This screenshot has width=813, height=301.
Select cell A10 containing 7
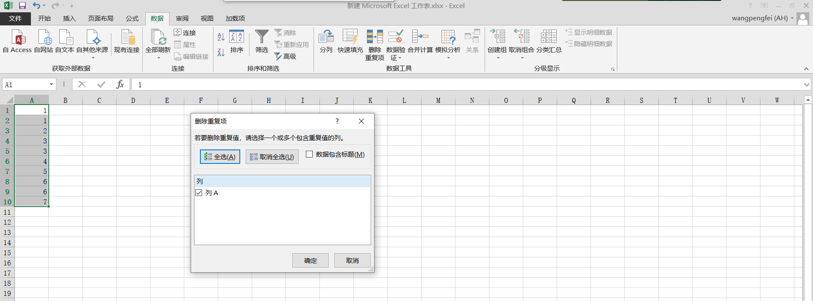tap(32, 202)
